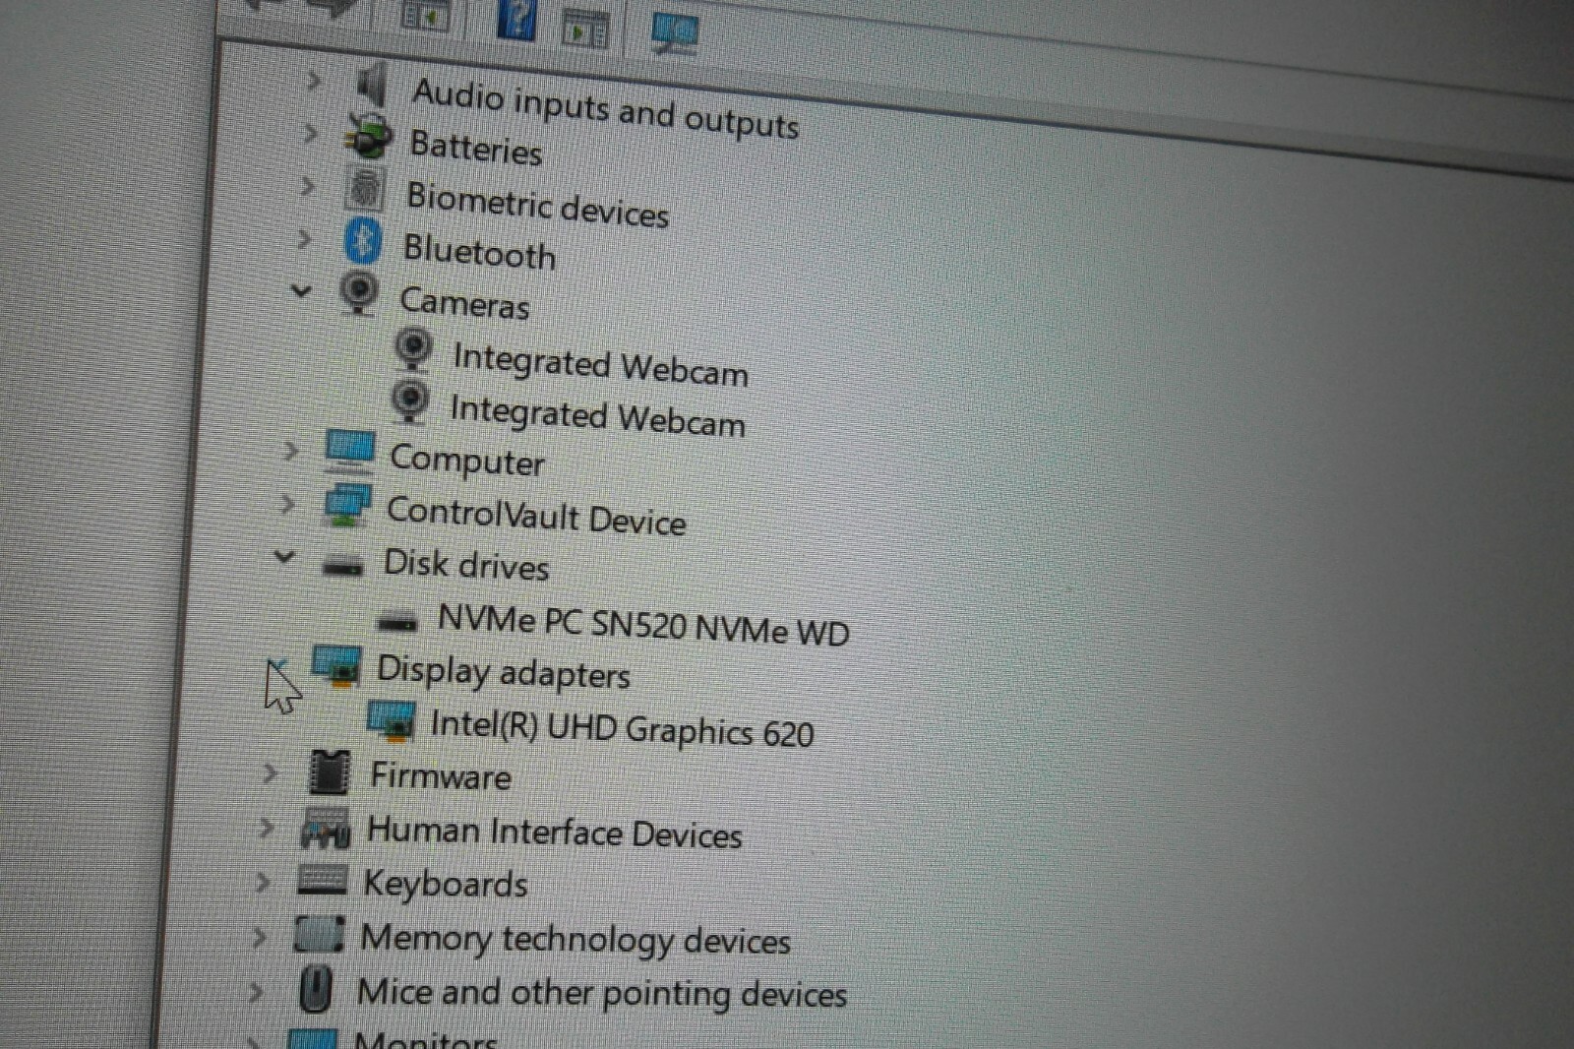Click the chip icon beside Firmware
This screenshot has height=1049, width=1574.
329,771
